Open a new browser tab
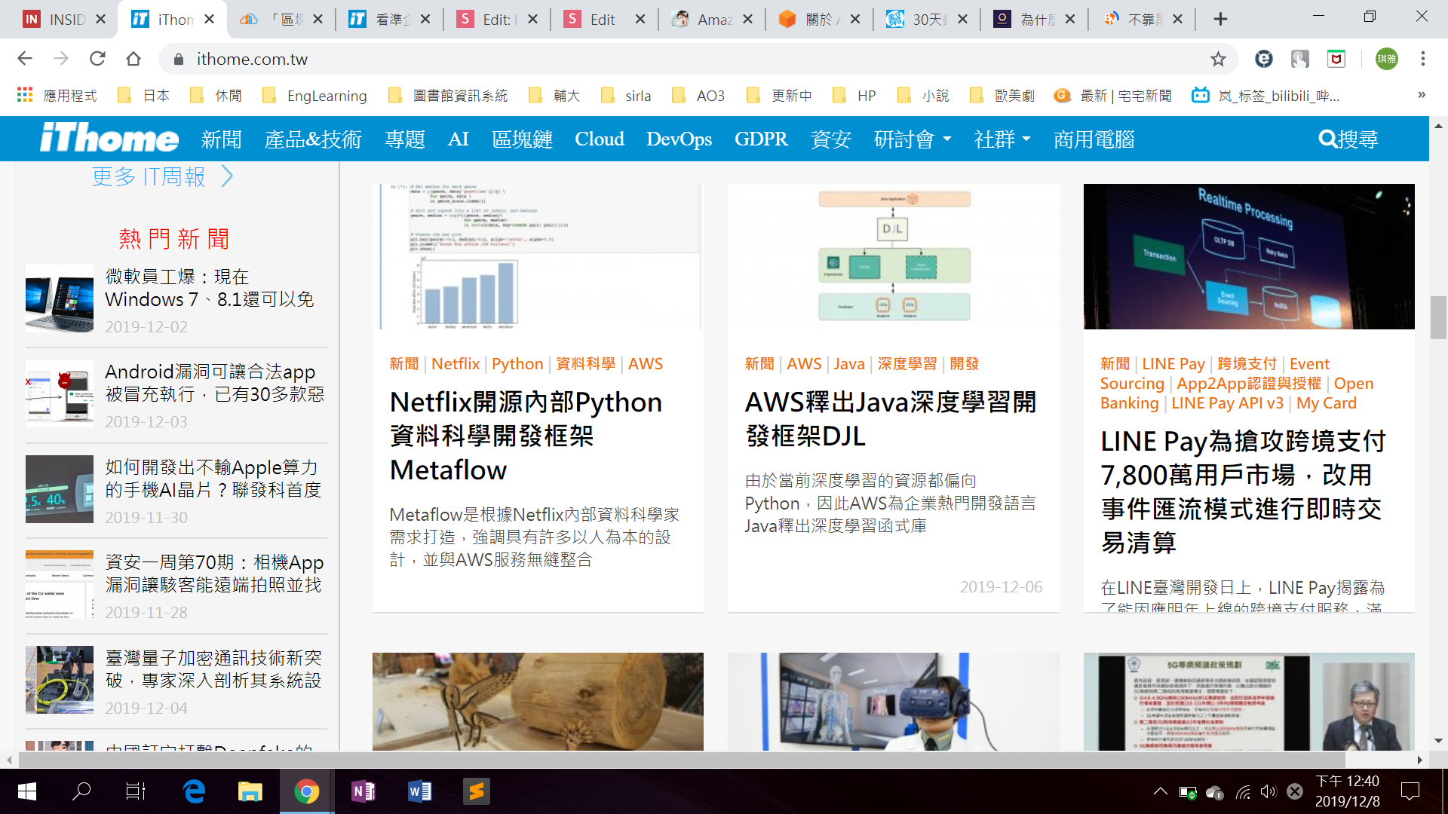 (x=1220, y=20)
